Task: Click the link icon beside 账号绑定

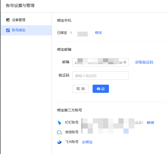Action: click(x=8, y=30)
